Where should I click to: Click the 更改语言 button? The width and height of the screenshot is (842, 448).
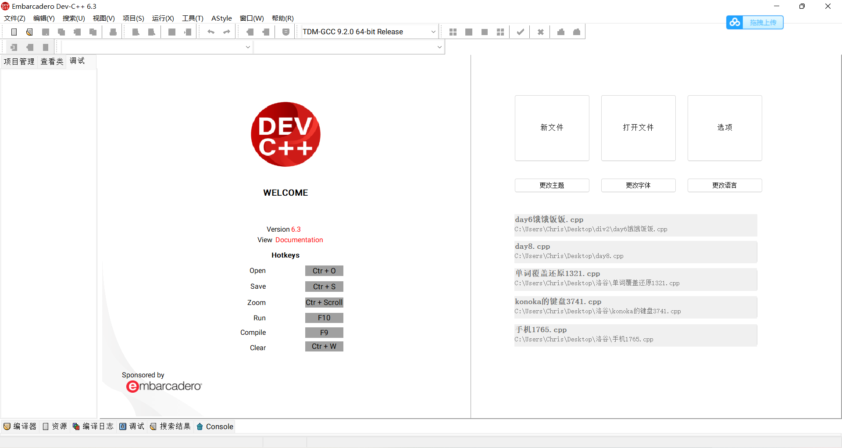(x=724, y=185)
